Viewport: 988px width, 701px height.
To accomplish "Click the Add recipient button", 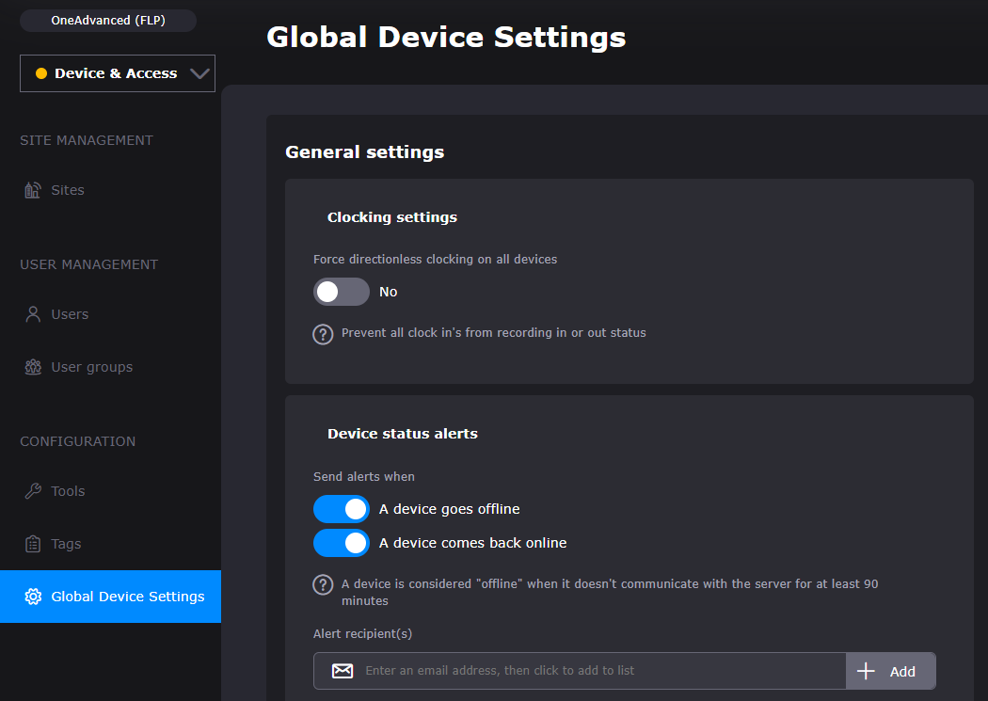I will pos(890,671).
